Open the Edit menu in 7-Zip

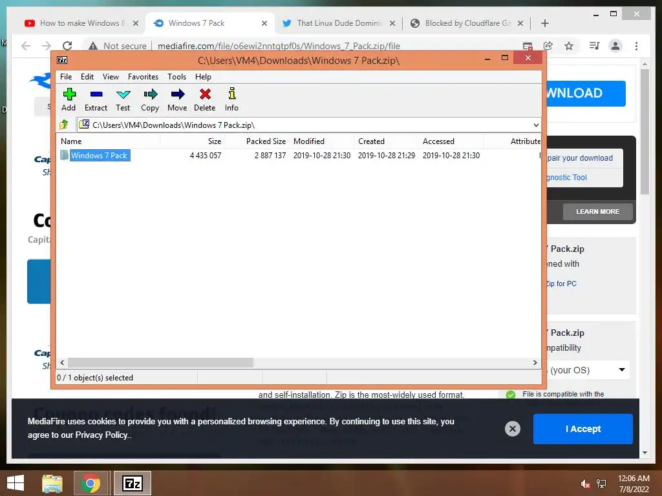(87, 77)
